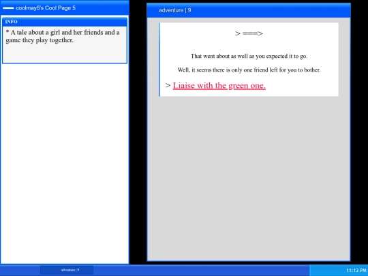Click the 'A tale about a girl' description text
This screenshot has width=368, height=276.
coord(63,36)
